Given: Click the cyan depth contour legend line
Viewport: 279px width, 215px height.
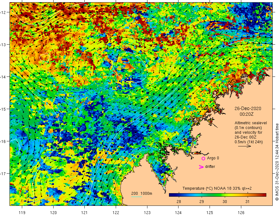Looking at the screenshot, I should (x=137, y=197).
